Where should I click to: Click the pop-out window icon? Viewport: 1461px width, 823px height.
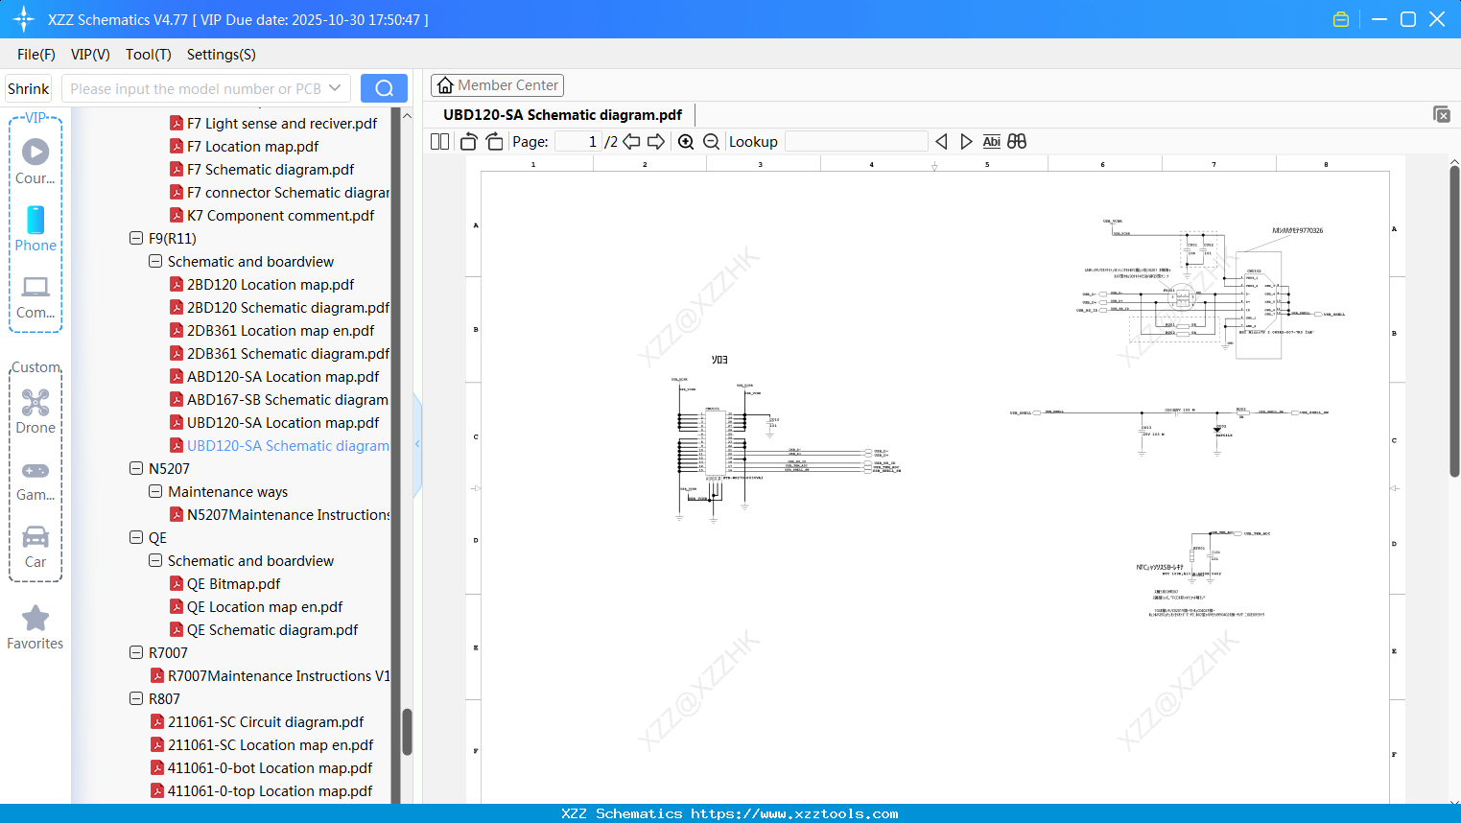click(x=1441, y=114)
